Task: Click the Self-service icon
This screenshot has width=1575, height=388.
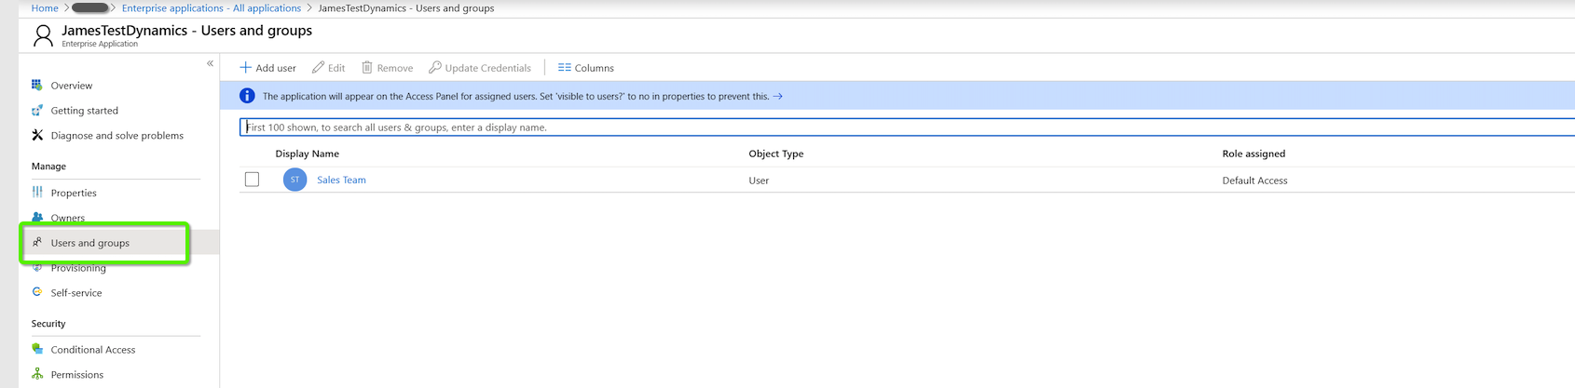Action: coord(37,292)
